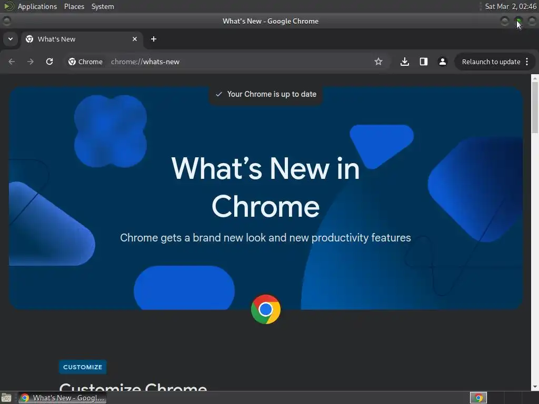This screenshot has width=539, height=404.
Task: Click the What's New in Chrome heading
Action: tap(265, 187)
